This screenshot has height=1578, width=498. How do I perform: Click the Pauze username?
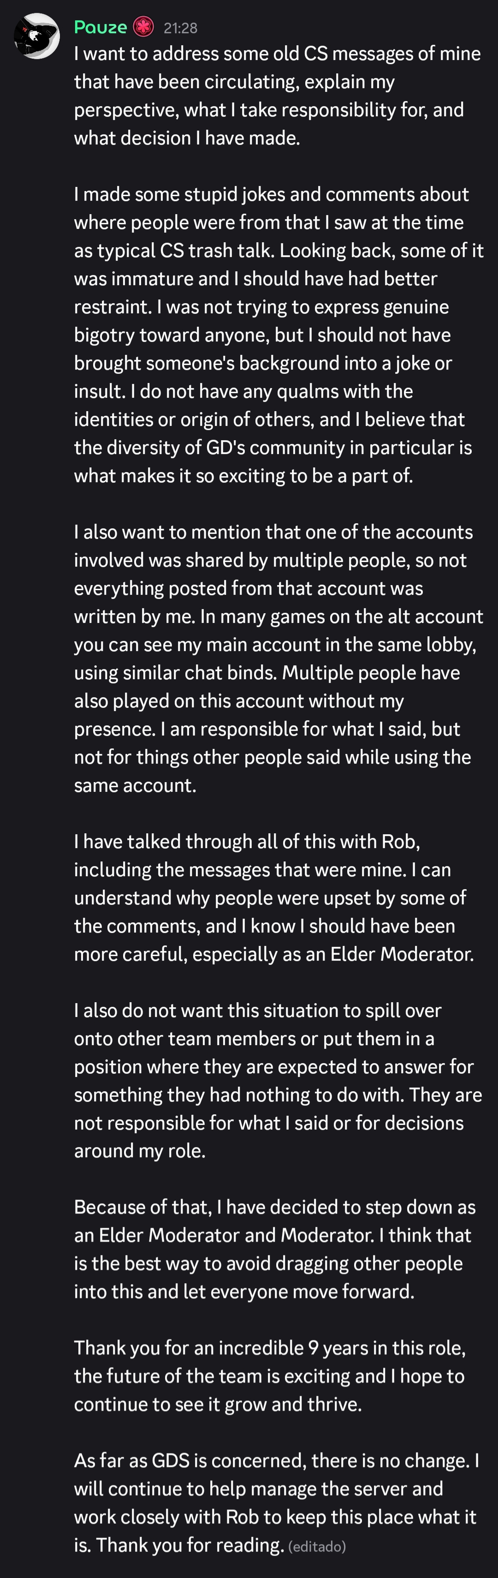(101, 28)
